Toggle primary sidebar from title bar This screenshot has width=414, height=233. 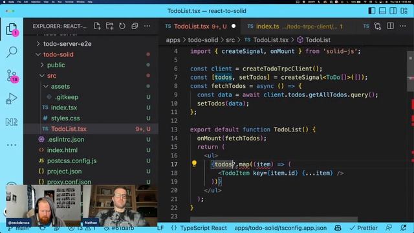372,11
